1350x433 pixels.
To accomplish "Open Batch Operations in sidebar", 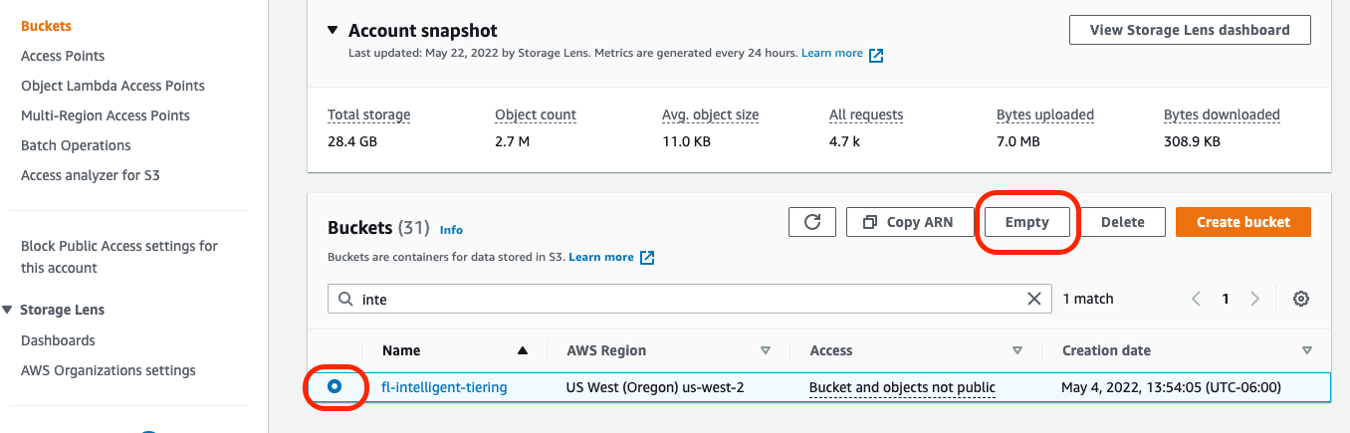I will 76,145.
